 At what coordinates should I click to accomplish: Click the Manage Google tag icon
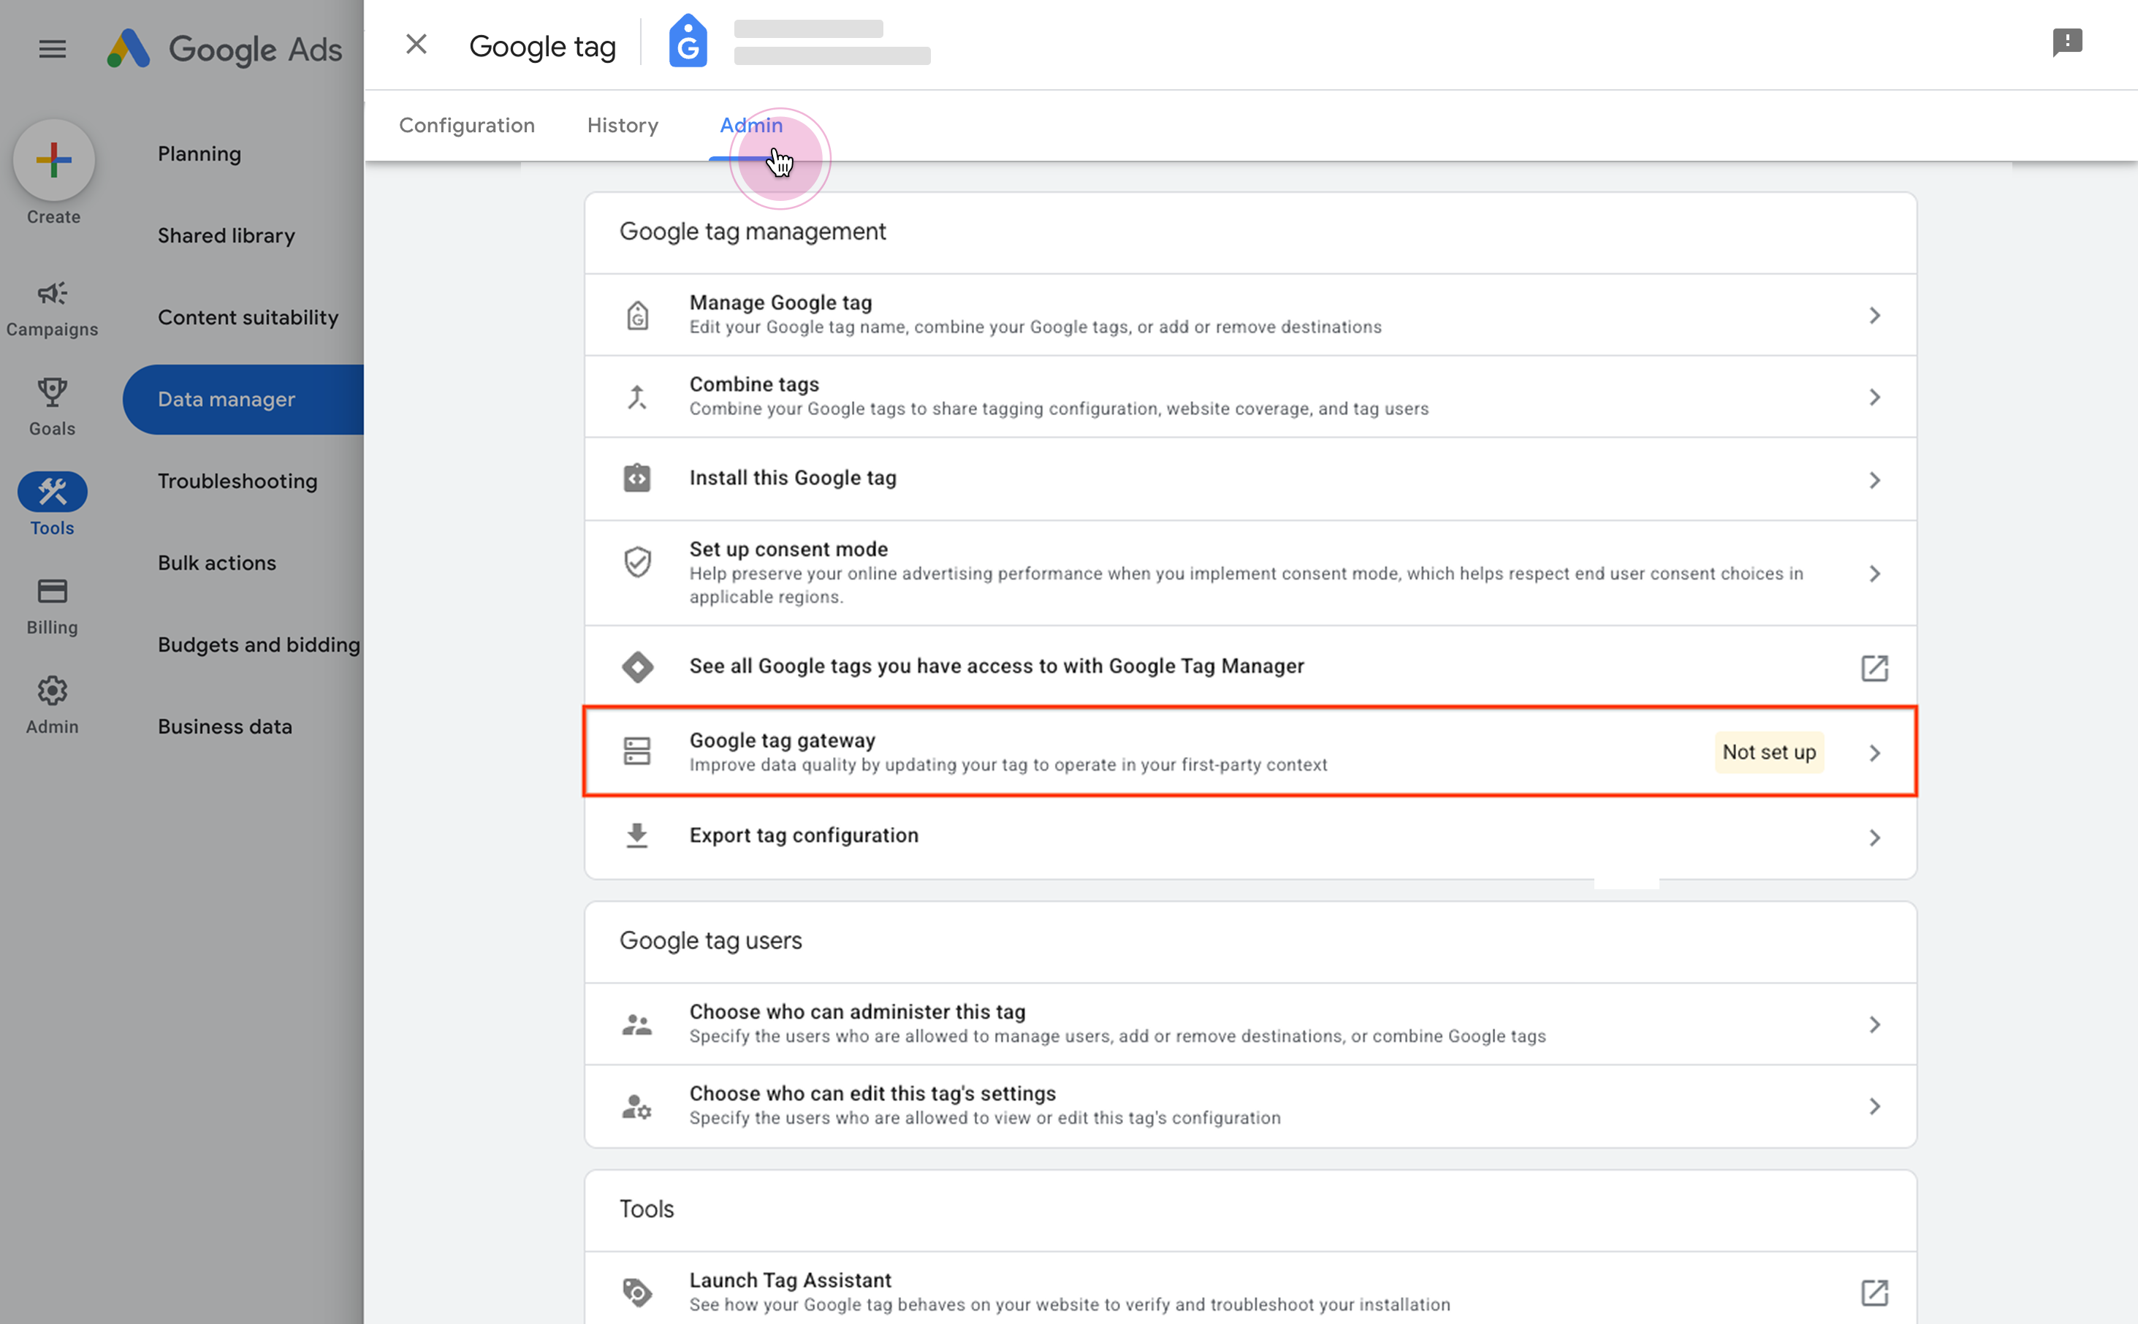click(637, 315)
